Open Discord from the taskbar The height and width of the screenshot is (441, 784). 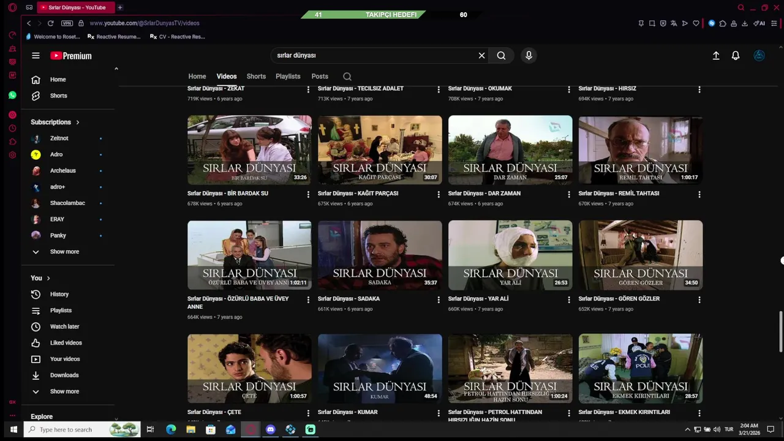coord(271,429)
